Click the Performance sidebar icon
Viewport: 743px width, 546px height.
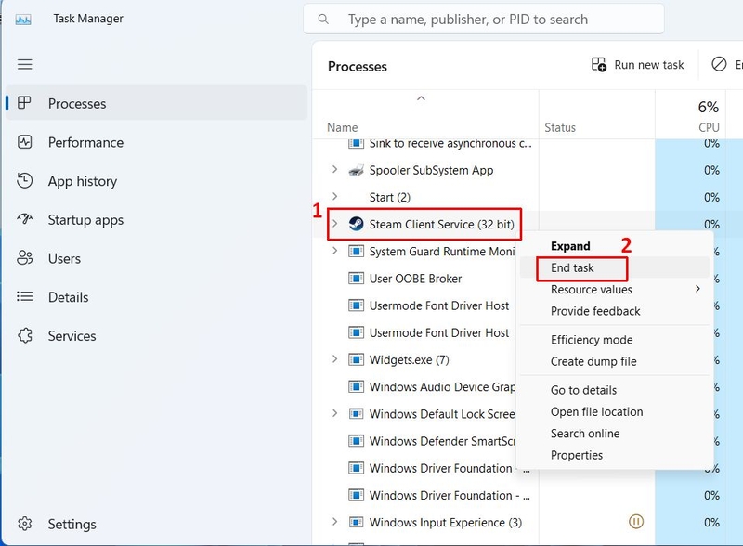click(25, 142)
